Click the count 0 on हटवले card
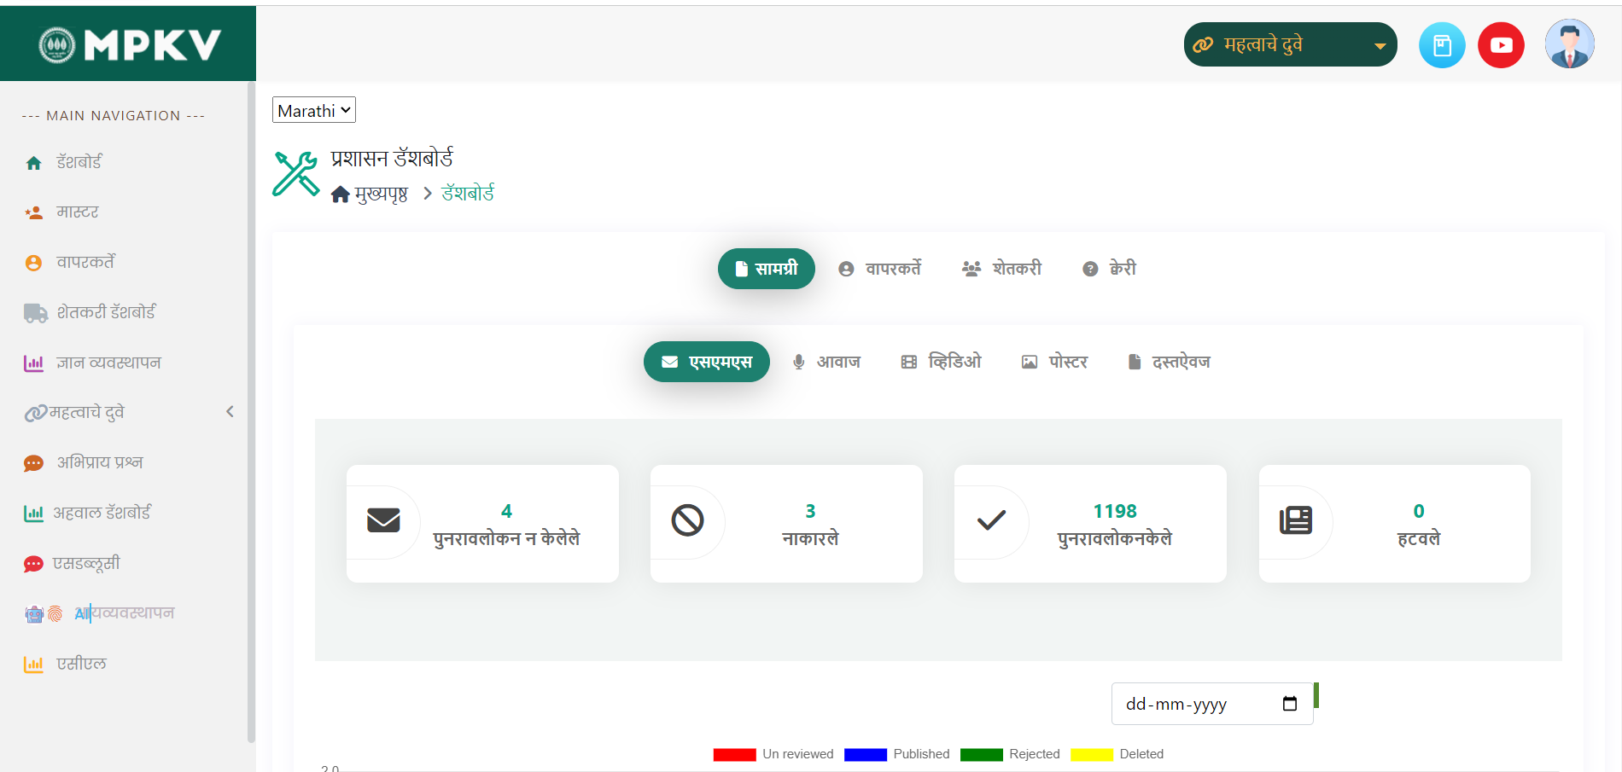1622x772 pixels. pyautogui.click(x=1418, y=511)
